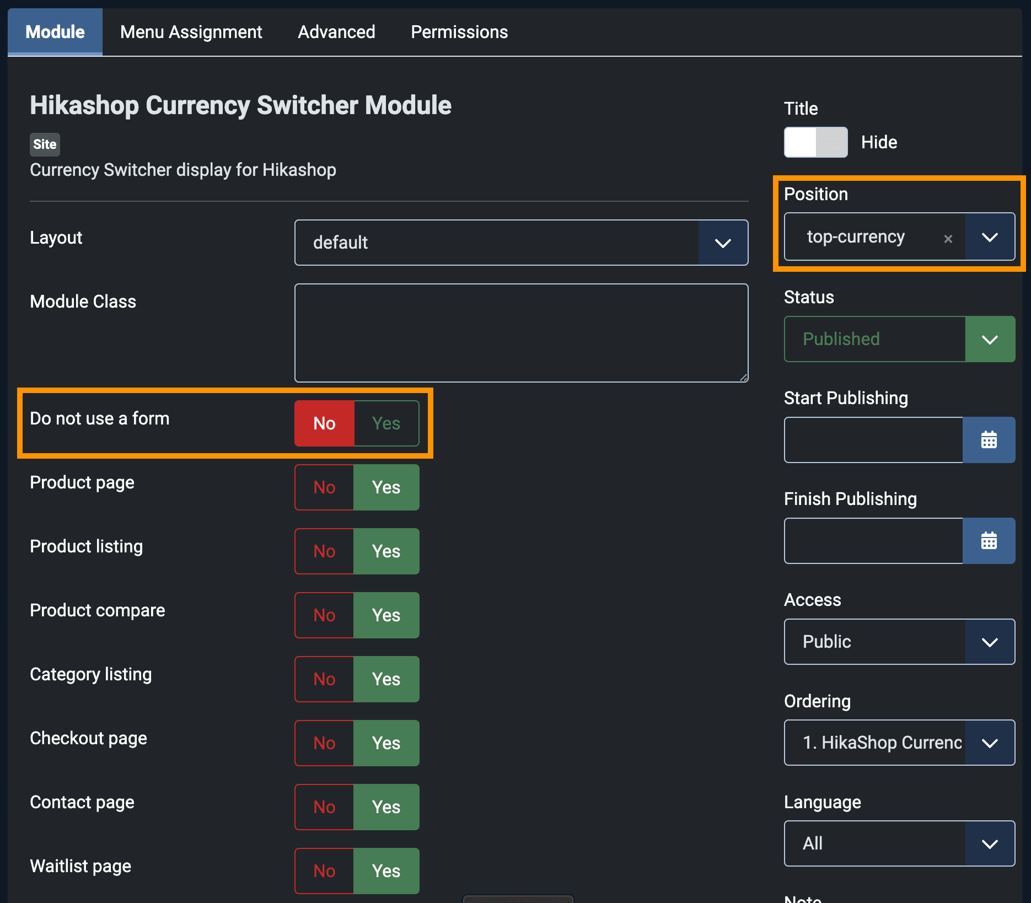Click the Finish Publishing date field
The height and width of the screenshot is (903, 1031).
point(873,541)
